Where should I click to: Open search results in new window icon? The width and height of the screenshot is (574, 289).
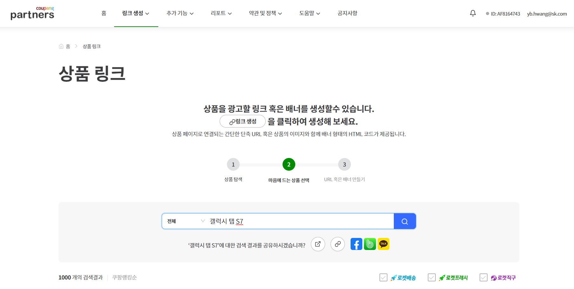[x=318, y=244]
